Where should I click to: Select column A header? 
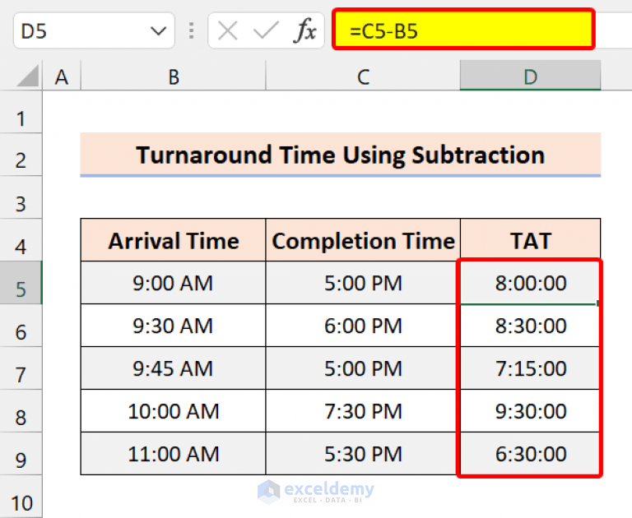pyautogui.click(x=61, y=76)
